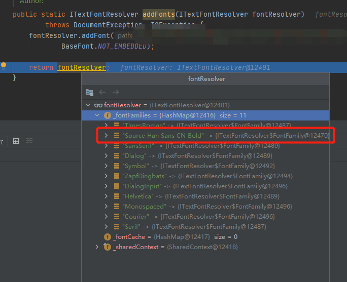Viewport: 347px width, 282px height.
Task: Select the "Helvetica" FontFamily@12489 row
Action: click(205, 196)
